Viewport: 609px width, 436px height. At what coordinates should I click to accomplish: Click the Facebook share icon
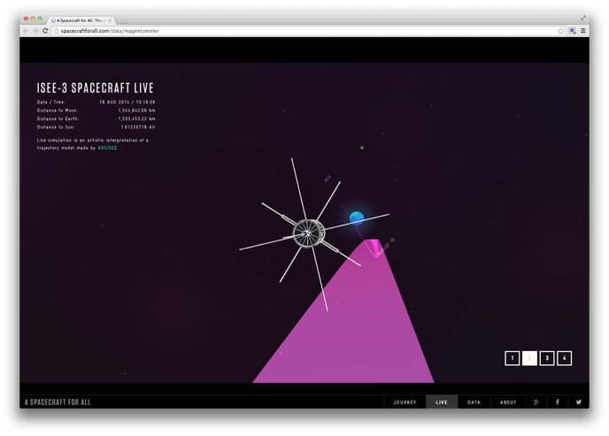point(558,402)
